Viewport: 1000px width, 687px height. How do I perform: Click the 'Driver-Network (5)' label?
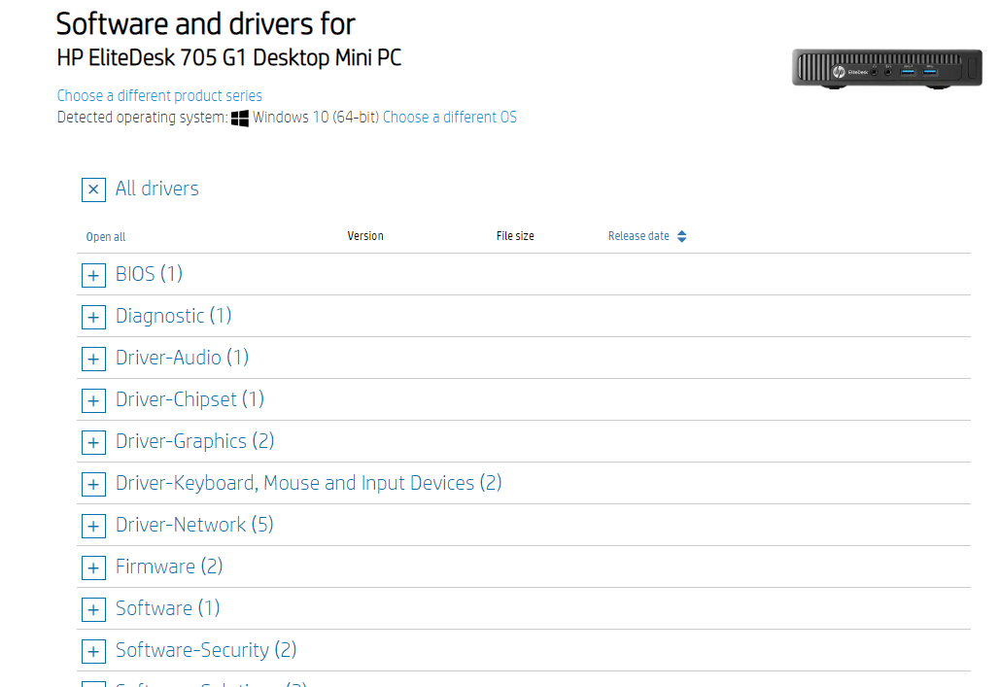click(194, 525)
